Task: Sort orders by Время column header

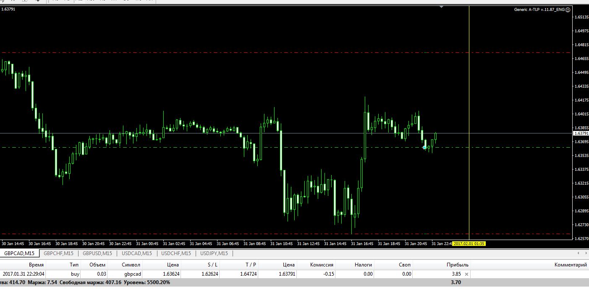Action: pos(36,265)
